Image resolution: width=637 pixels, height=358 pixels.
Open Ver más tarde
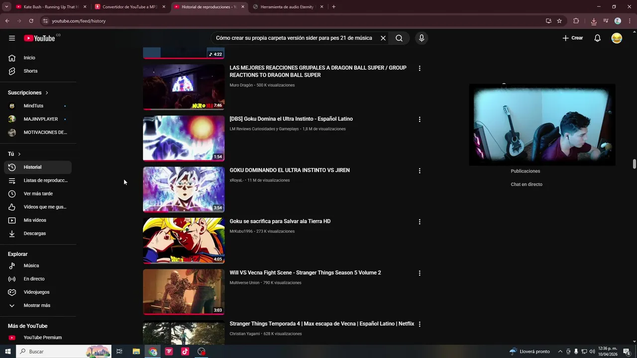click(x=38, y=194)
